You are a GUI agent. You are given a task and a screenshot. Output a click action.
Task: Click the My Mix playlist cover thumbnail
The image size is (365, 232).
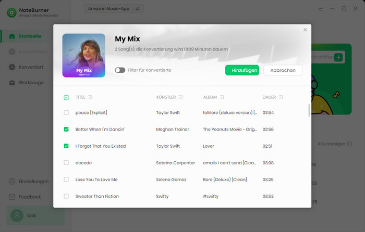tap(84, 56)
